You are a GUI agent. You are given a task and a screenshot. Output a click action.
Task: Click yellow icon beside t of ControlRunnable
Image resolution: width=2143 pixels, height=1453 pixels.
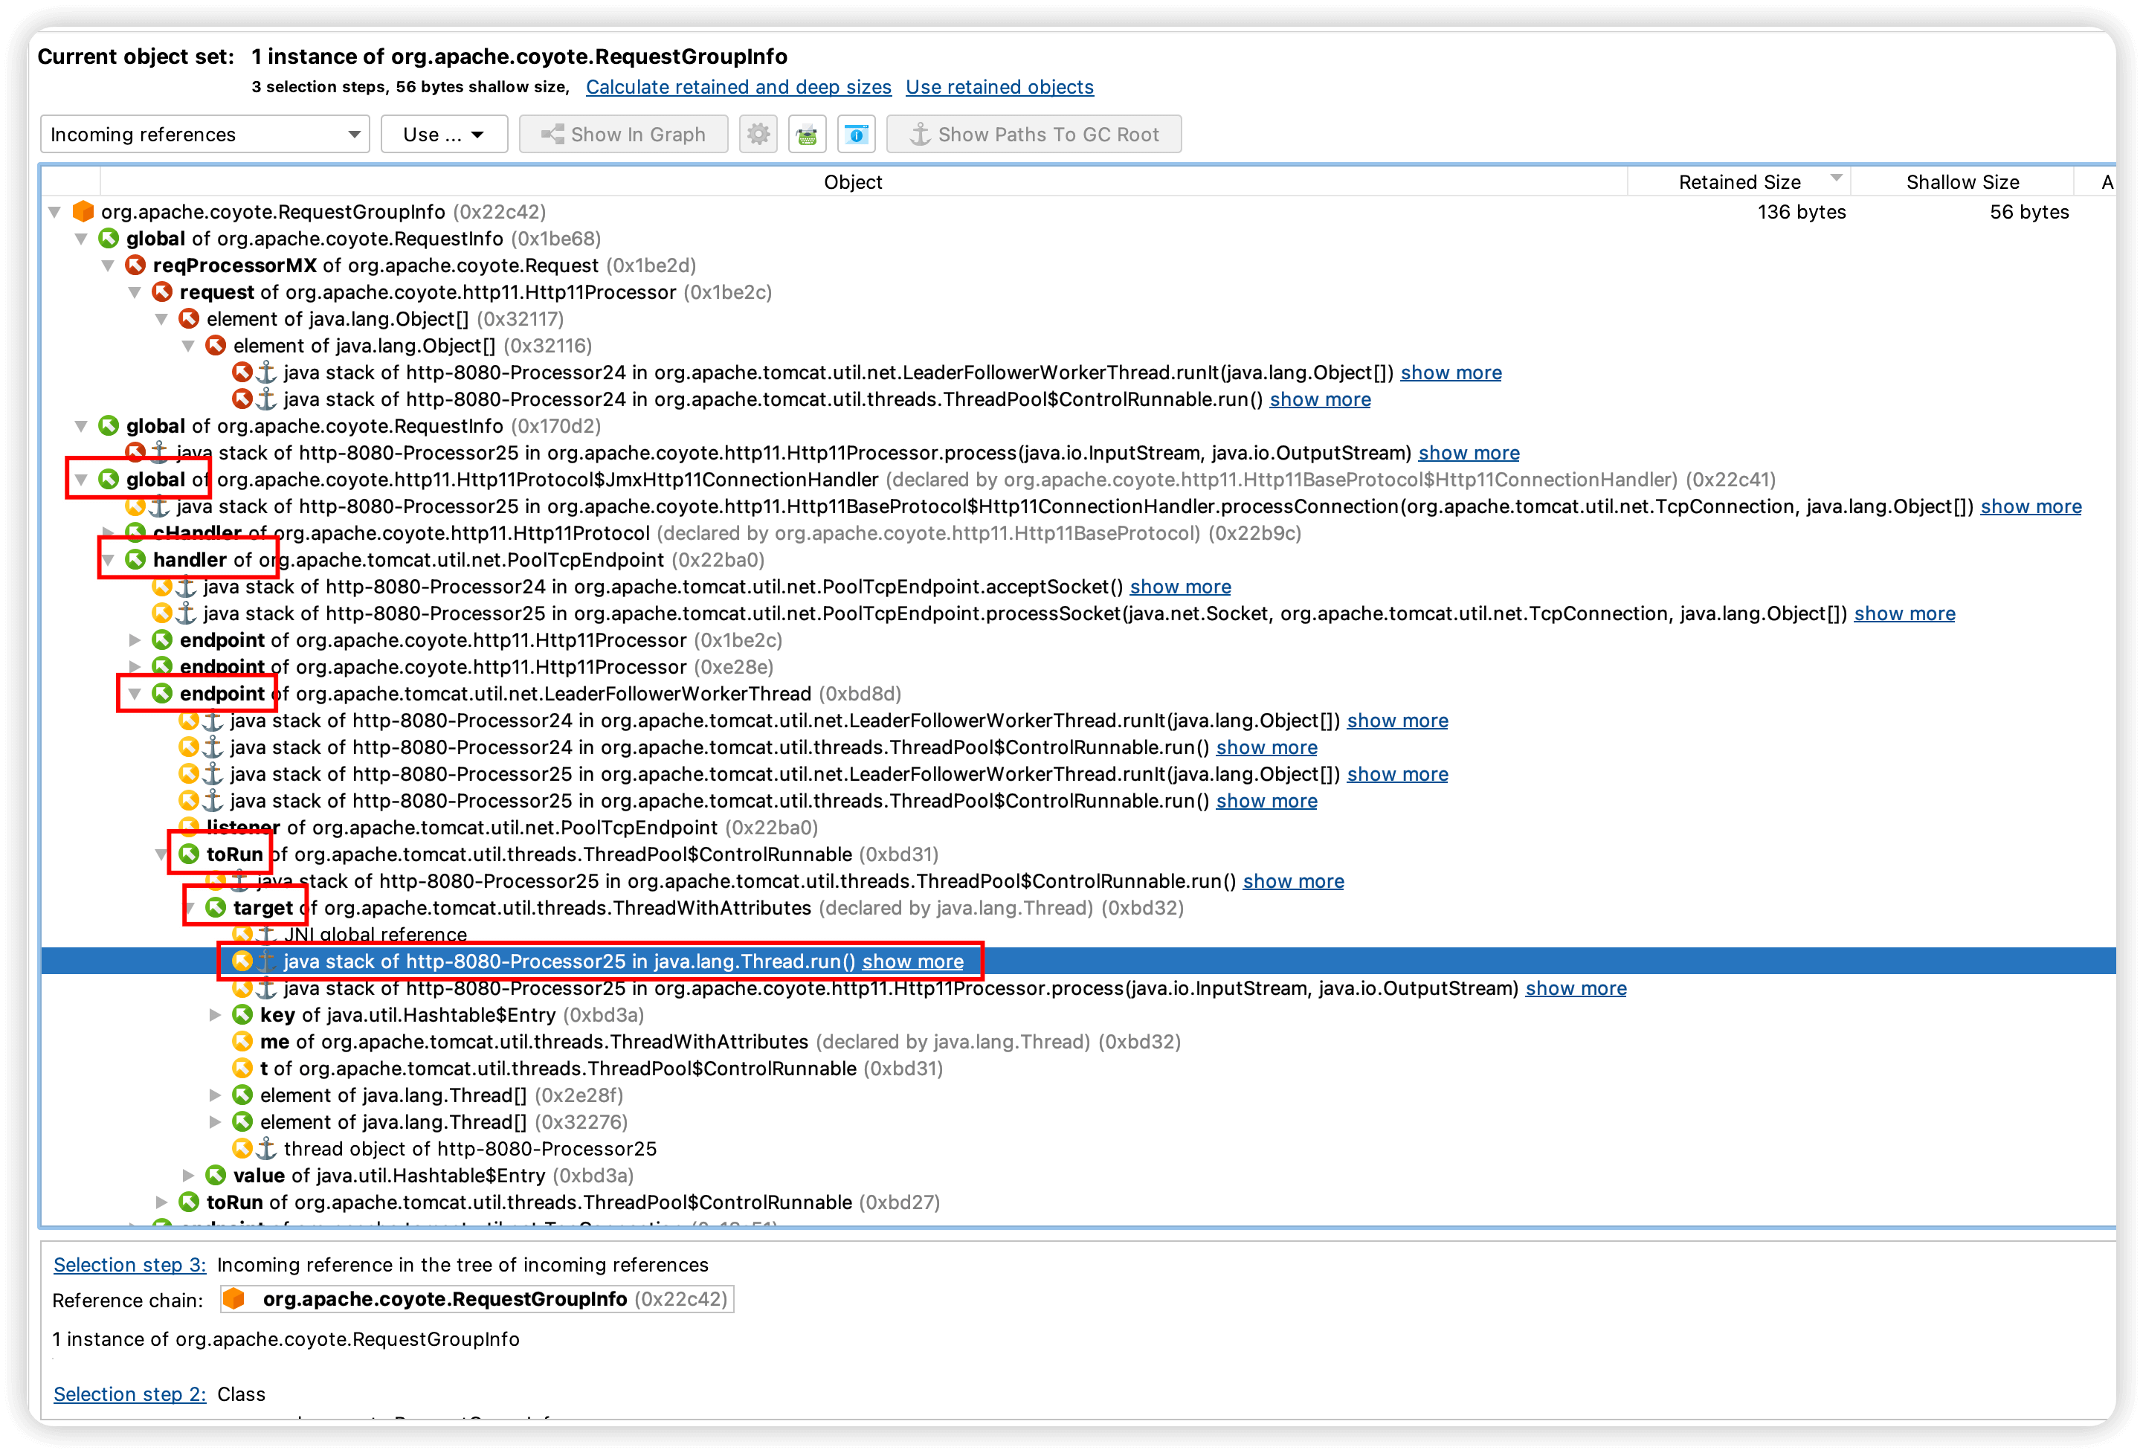pos(242,1069)
